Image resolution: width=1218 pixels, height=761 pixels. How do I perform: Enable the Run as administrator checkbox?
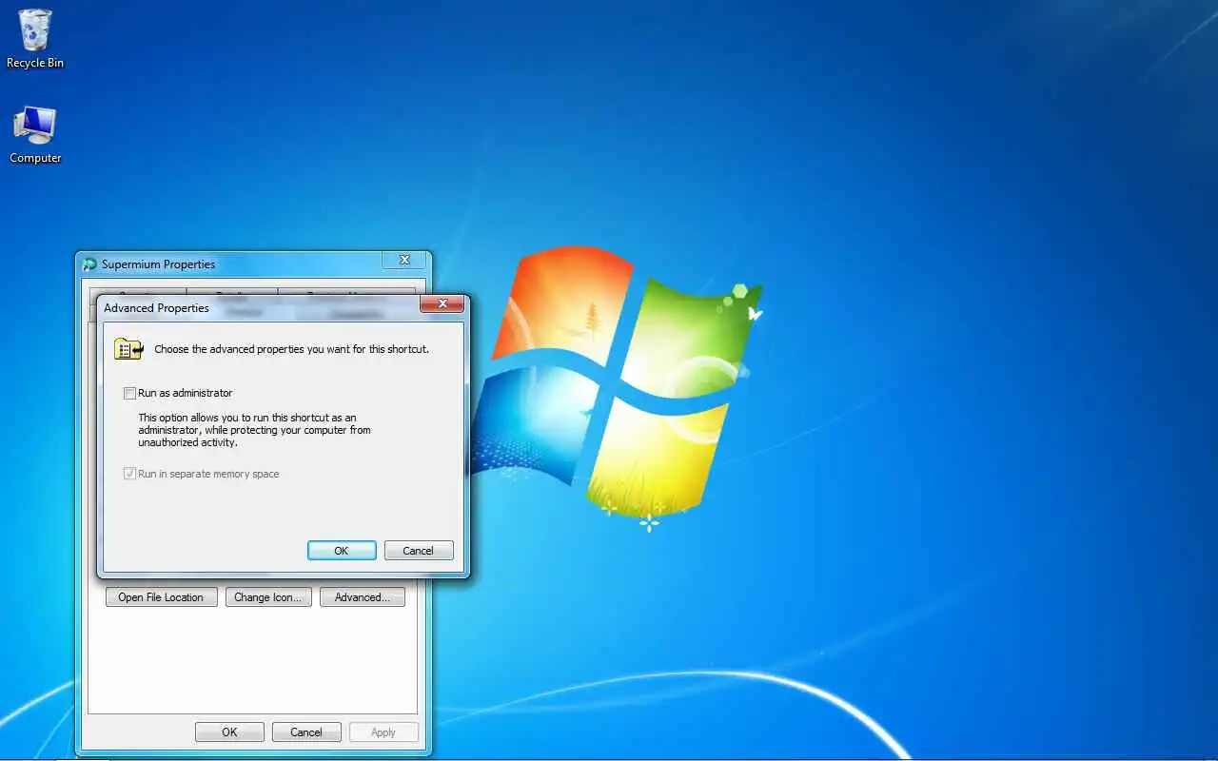point(130,393)
